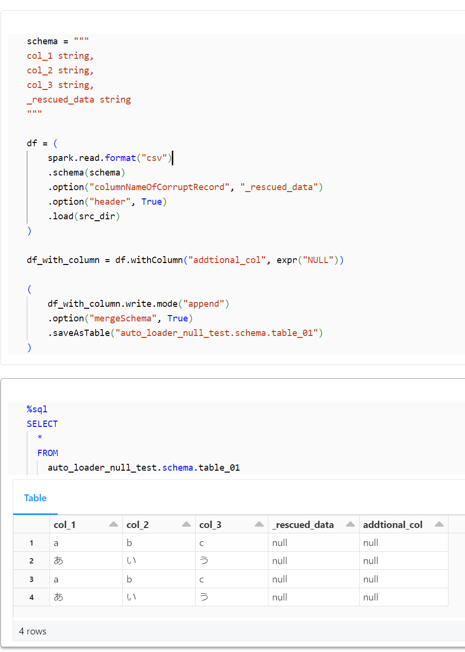Click the saveAsTable code line
The image size is (465, 652).
185,333
